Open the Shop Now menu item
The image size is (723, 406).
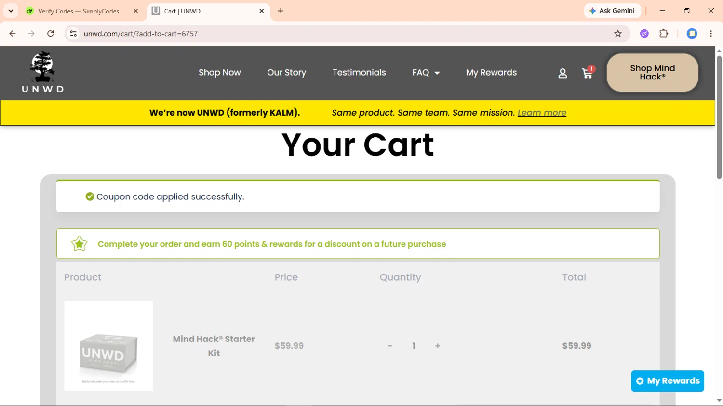click(x=220, y=73)
